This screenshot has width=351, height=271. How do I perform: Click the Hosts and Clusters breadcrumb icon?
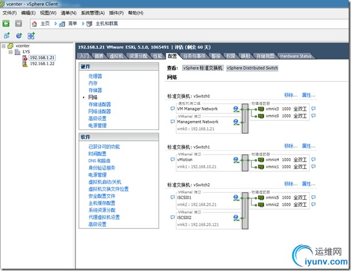pyautogui.click(x=89, y=23)
